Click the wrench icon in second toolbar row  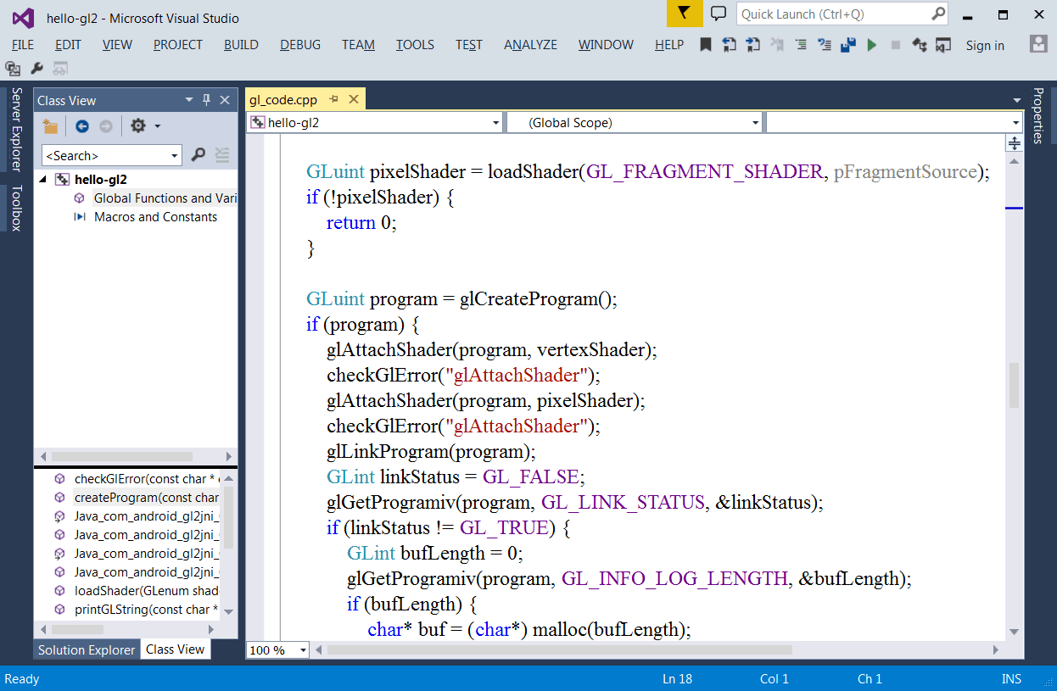click(36, 68)
